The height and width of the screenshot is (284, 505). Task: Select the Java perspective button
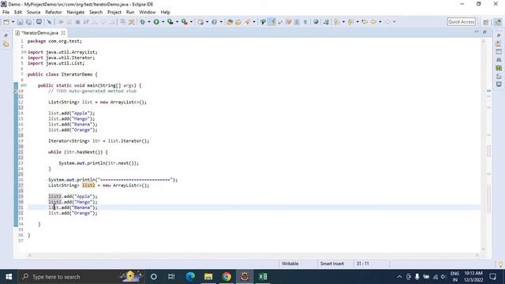click(x=498, y=22)
